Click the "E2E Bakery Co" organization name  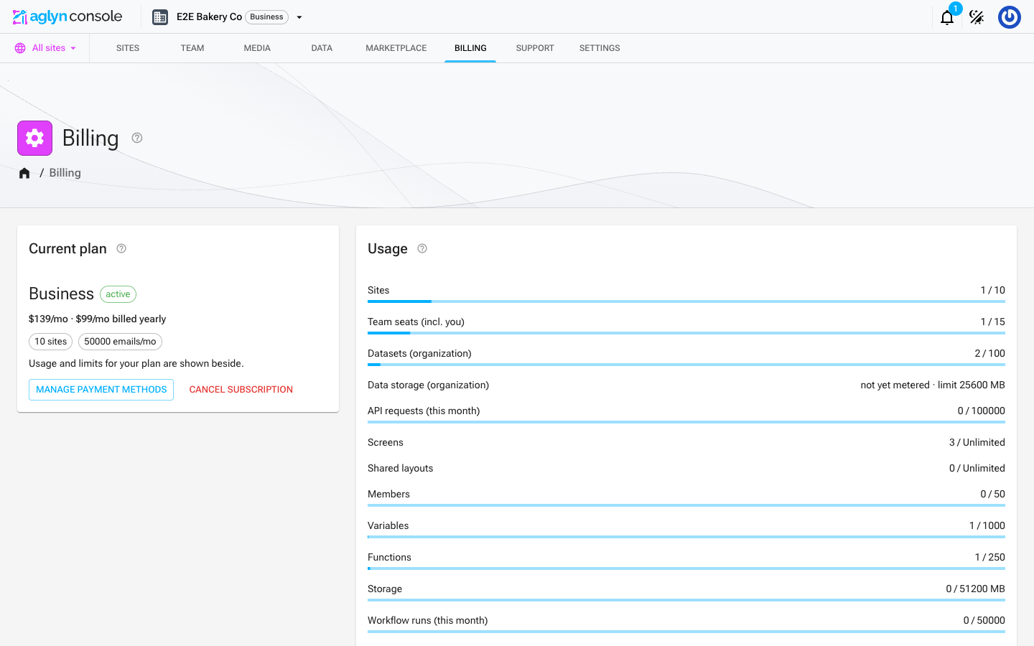pyautogui.click(x=209, y=17)
